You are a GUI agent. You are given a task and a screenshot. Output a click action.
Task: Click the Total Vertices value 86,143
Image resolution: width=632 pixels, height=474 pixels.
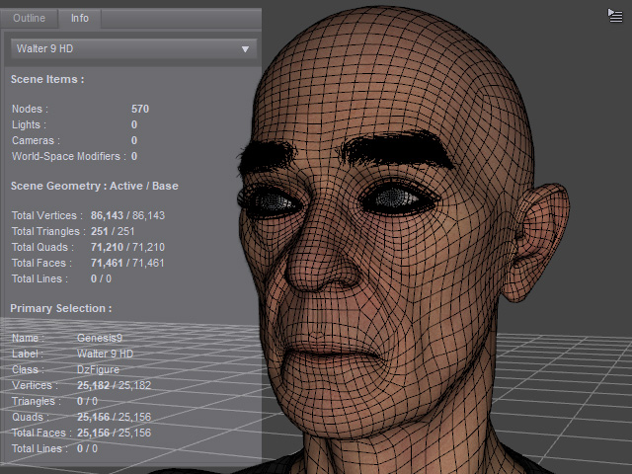pos(107,215)
